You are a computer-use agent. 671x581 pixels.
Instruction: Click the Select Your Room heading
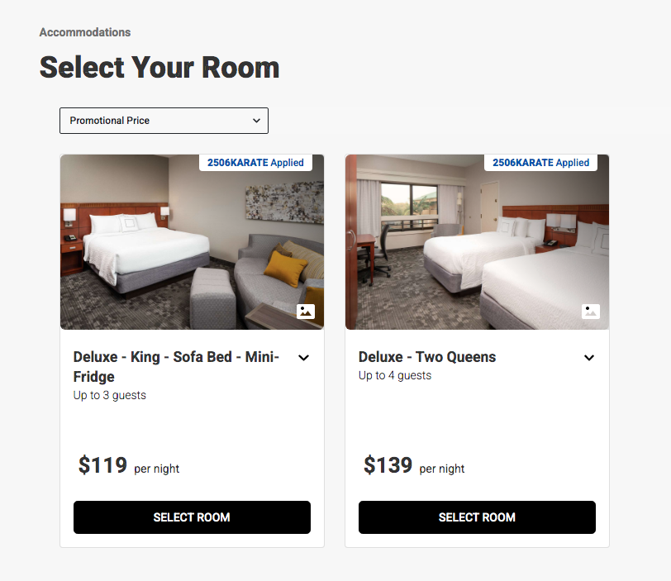coord(159,67)
